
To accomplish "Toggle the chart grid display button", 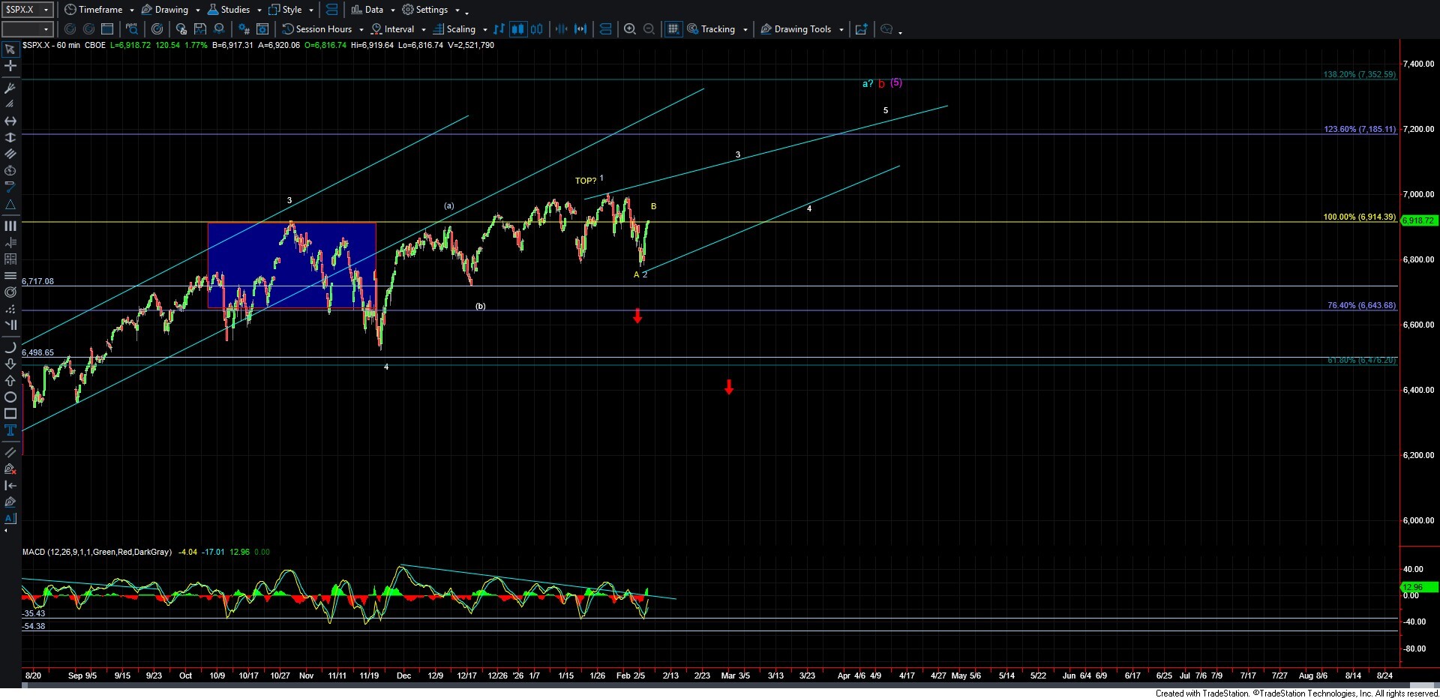I will tap(673, 29).
